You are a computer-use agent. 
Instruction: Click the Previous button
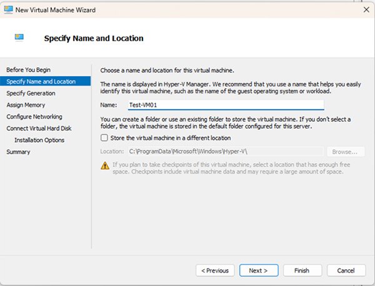pos(214,270)
